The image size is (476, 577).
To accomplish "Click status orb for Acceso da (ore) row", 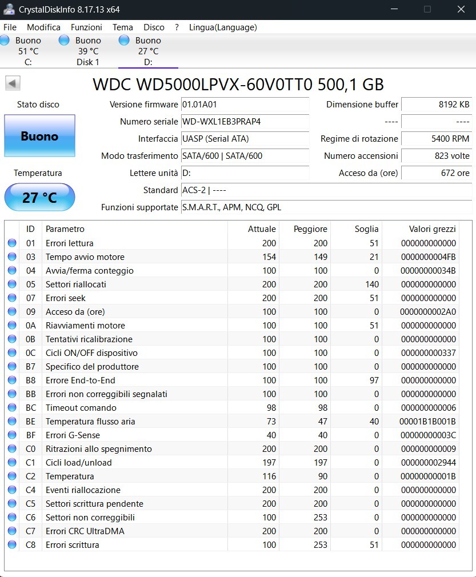I will click(x=12, y=311).
